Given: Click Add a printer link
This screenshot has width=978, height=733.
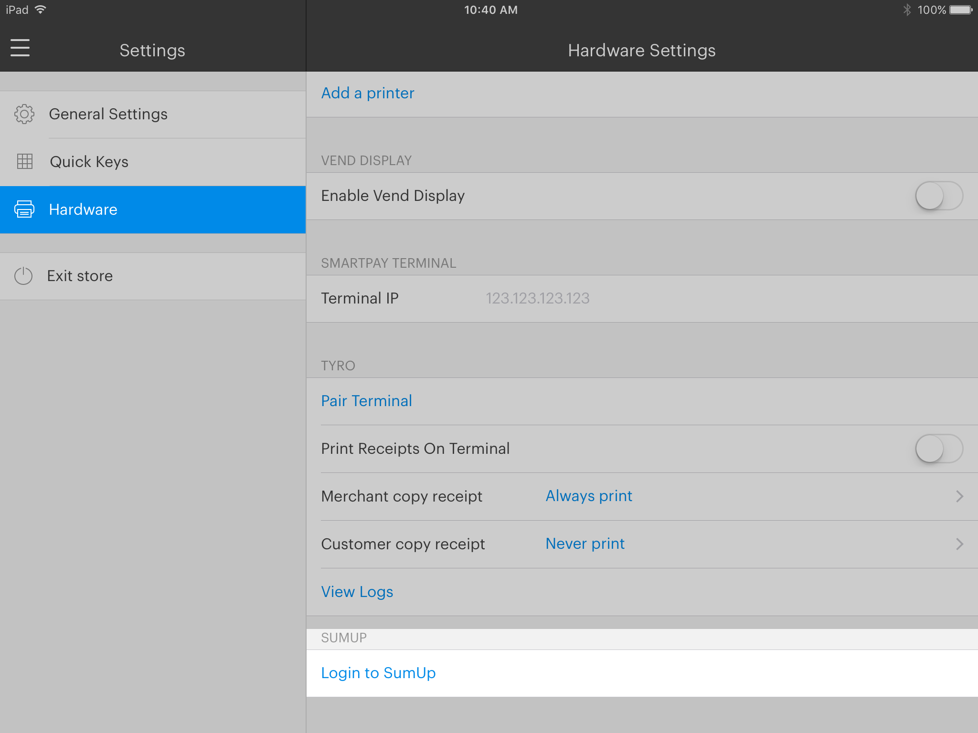Looking at the screenshot, I should tap(367, 93).
